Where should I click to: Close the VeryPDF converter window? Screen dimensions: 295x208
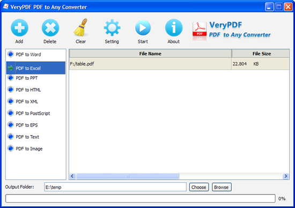(x=288, y=7)
